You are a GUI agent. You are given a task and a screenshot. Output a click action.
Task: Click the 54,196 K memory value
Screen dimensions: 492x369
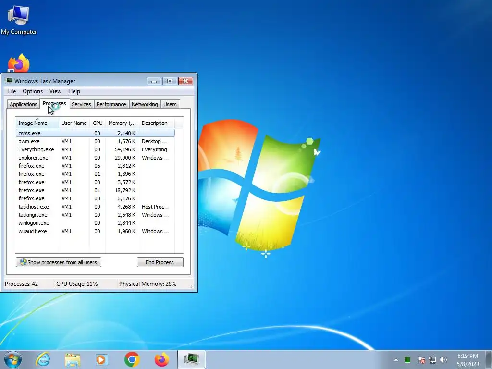pos(125,150)
